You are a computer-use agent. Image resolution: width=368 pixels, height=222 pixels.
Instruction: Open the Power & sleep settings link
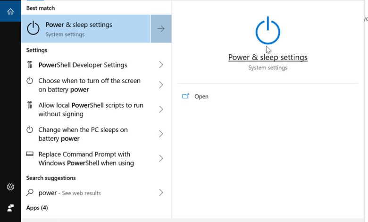tap(268, 57)
